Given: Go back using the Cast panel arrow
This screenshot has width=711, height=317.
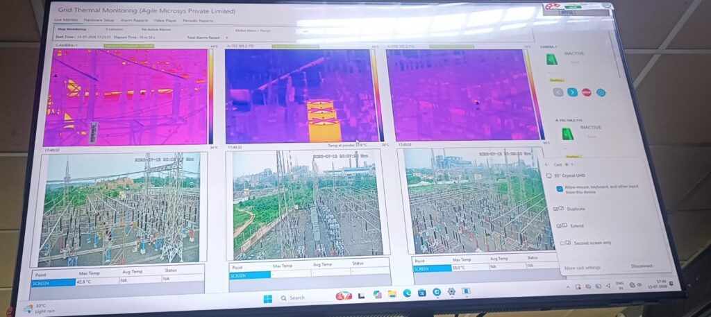Looking at the screenshot, I should coord(547,164).
